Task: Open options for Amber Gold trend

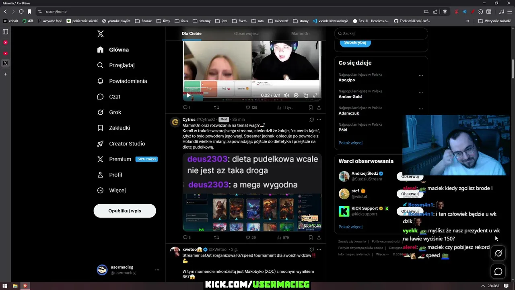Action: coord(421,92)
